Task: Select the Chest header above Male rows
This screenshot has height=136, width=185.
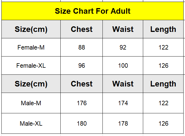Action: click(81, 84)
